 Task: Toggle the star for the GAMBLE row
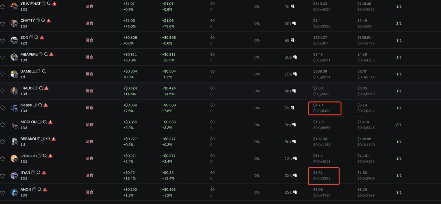click(x=3, y=74)
